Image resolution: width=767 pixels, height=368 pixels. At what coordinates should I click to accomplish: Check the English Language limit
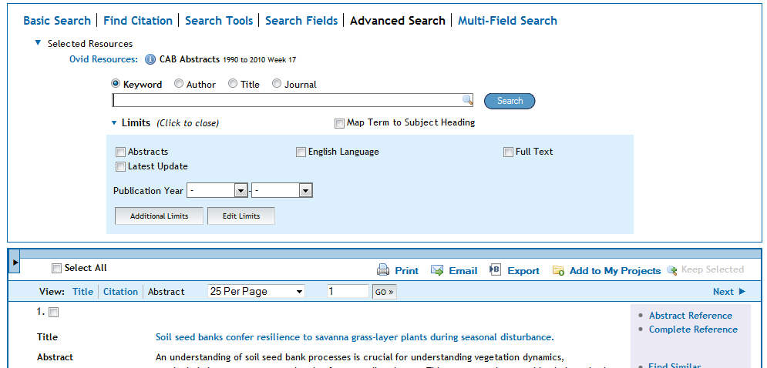(301, 152)
